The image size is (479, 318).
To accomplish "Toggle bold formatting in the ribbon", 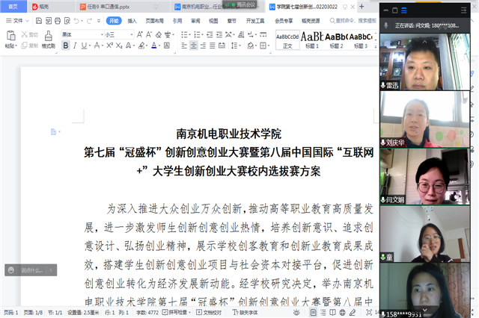I will (65, 46).
